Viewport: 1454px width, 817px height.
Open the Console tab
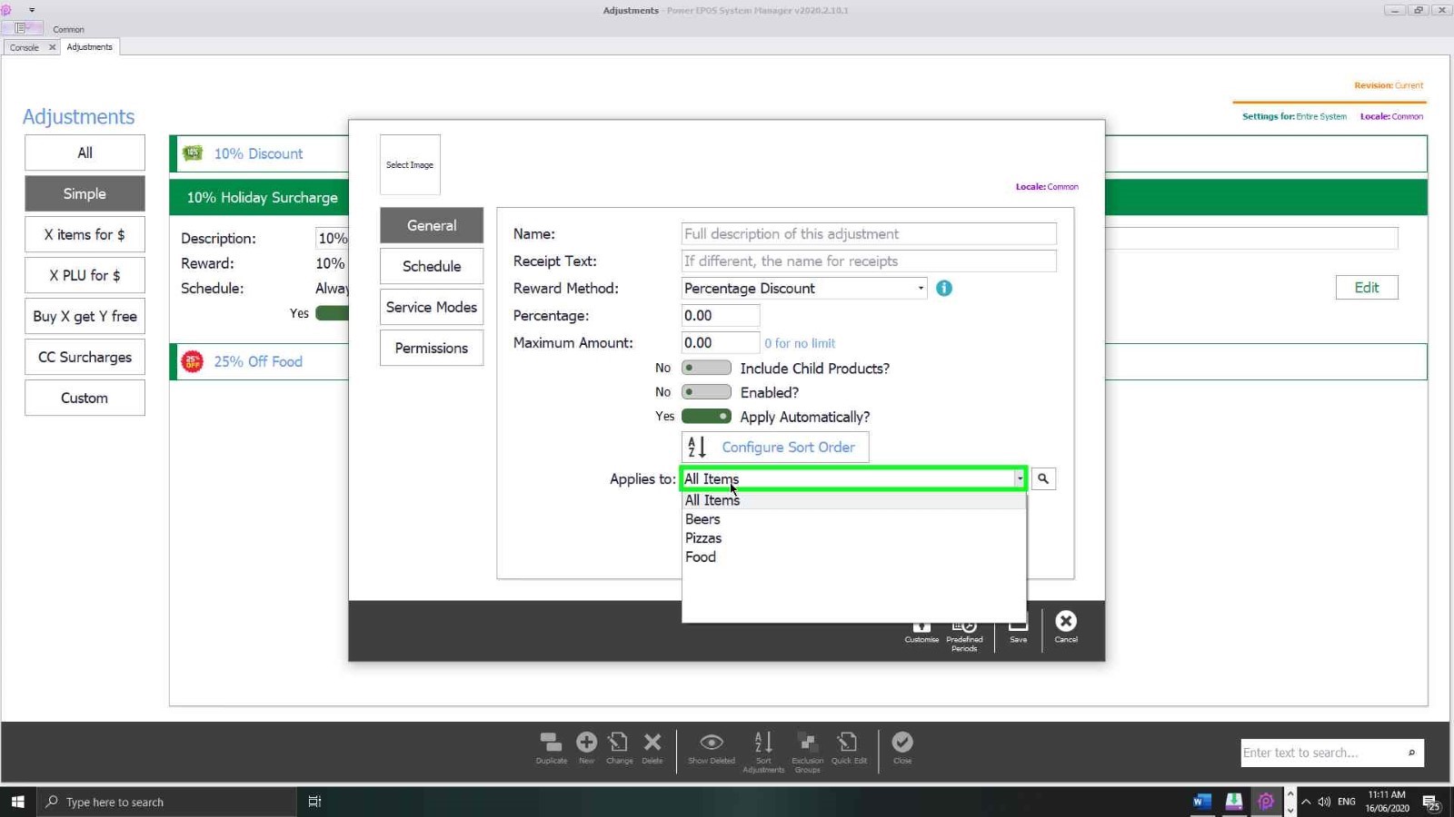[x=25, y=47]
